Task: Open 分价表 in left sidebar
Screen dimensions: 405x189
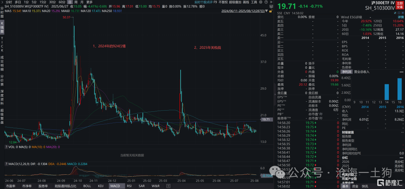Action: pyautogui.click(x=2, y=80)
